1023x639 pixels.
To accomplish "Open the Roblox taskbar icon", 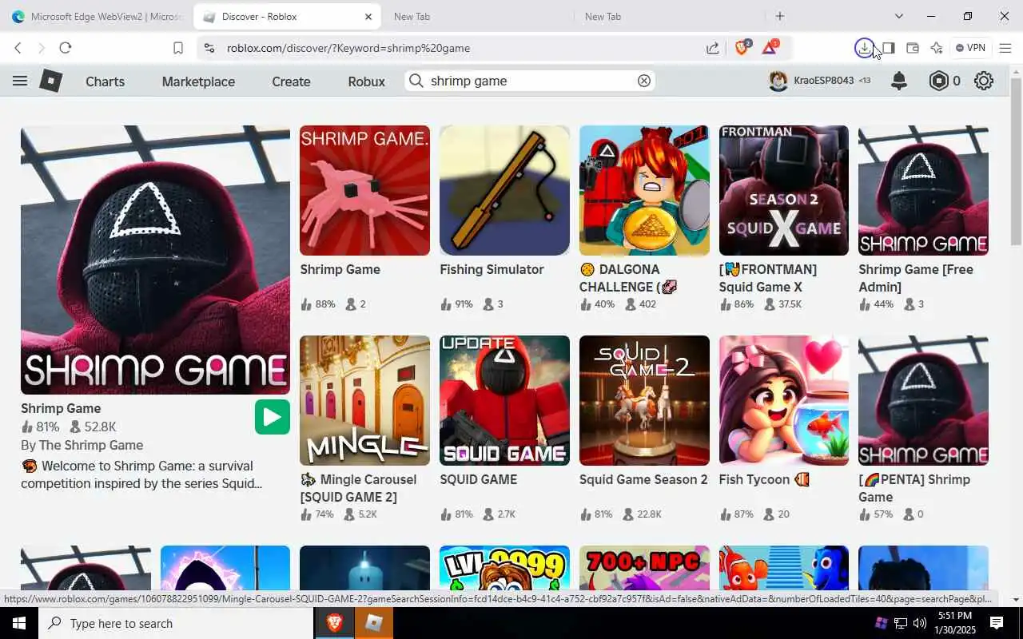I will tap(373, 623).
